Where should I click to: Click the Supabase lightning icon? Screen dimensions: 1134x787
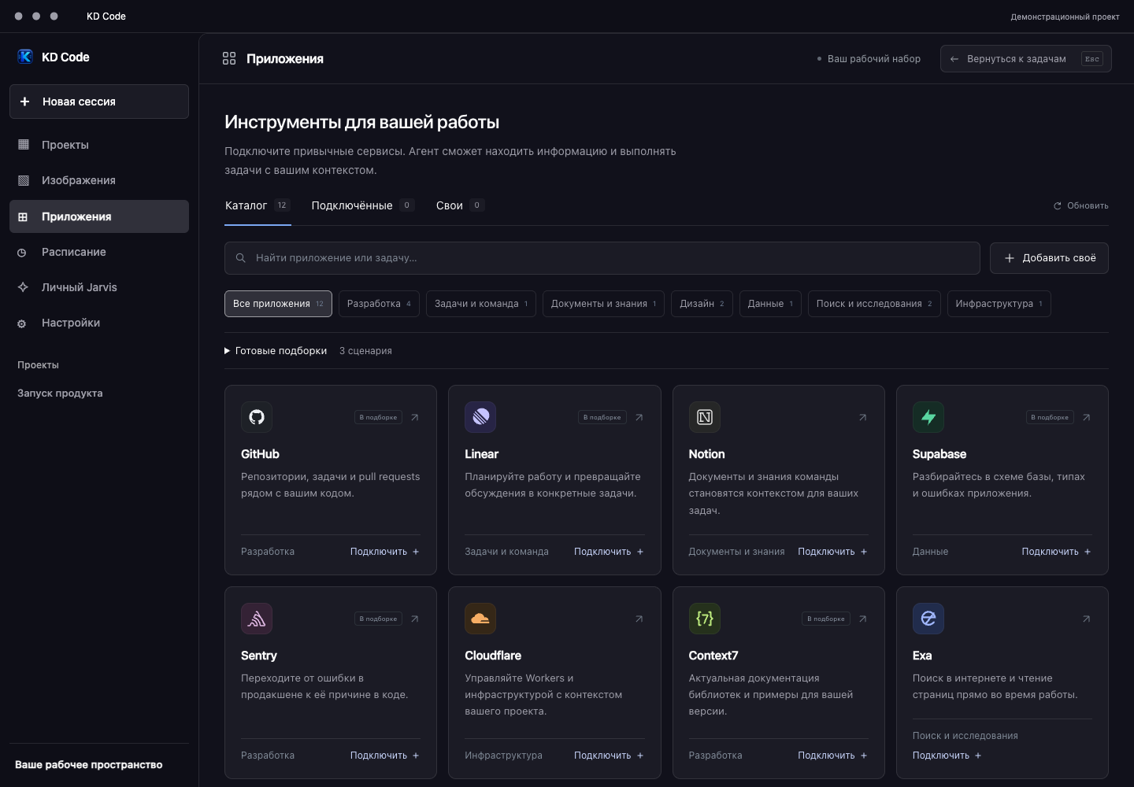[928, 417]
